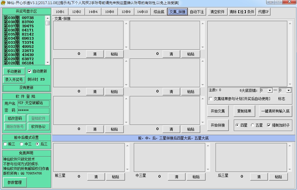Screen dimensions: 297x190
Task: Select the 五星 radio button
Action: tap(252, 125)
